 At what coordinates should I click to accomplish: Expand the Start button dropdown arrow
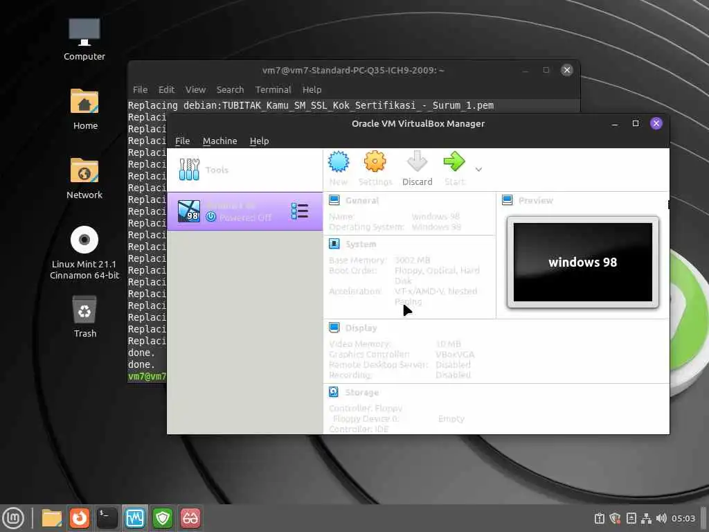click(478, 170)
